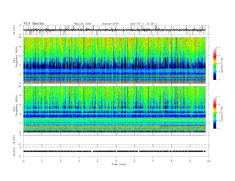The height and width of the screenshot is (181, 235).
Task: Click time axis tick label "3"
Action: 79,161
